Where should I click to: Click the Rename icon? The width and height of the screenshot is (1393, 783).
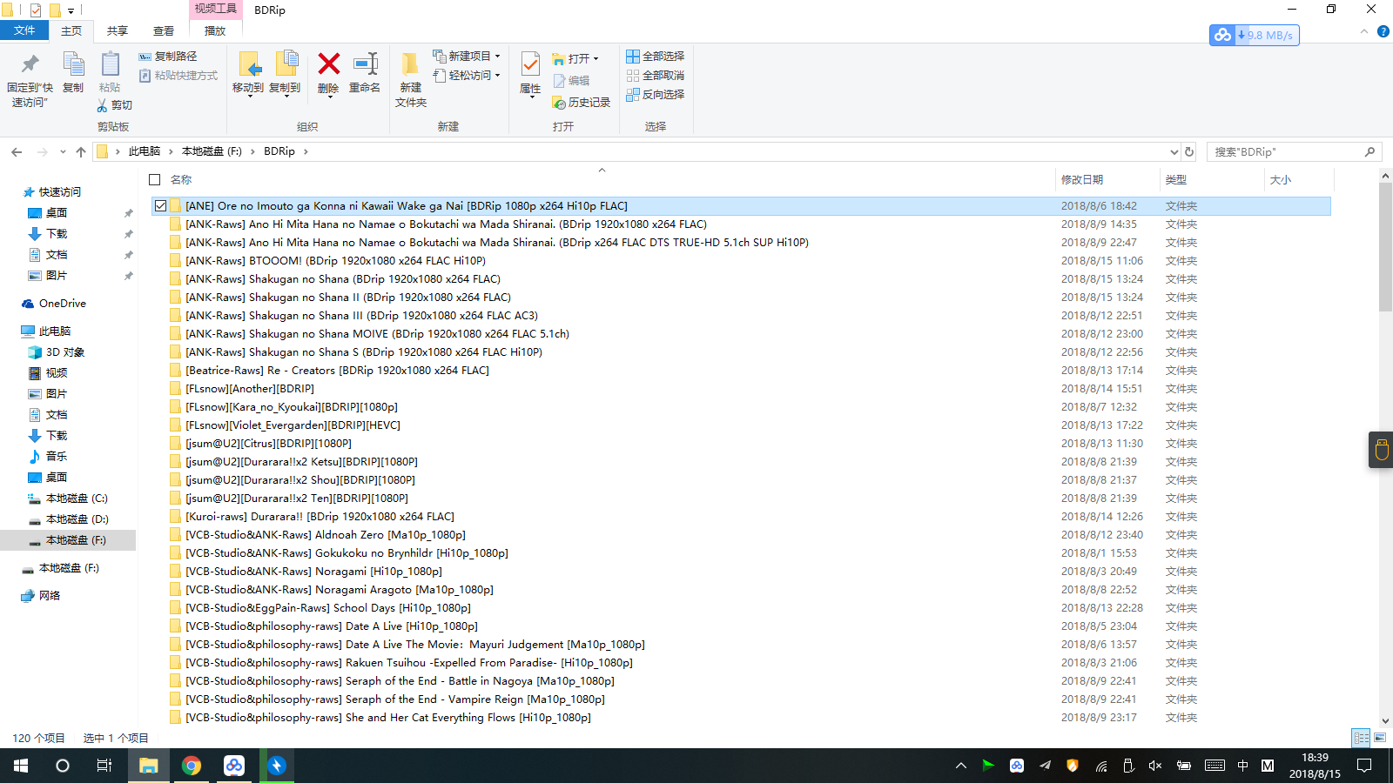[365, 64]
